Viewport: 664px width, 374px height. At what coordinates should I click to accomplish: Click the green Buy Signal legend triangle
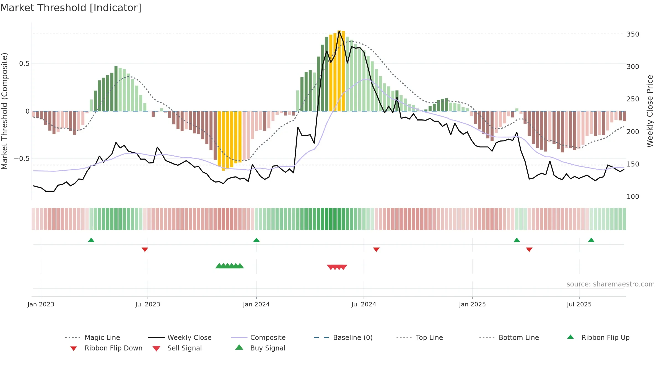coord(239,347)
